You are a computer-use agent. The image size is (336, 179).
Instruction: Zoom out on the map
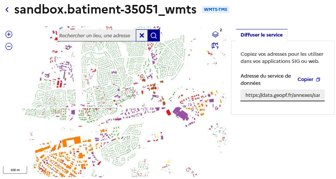click(x=9, y=46)
